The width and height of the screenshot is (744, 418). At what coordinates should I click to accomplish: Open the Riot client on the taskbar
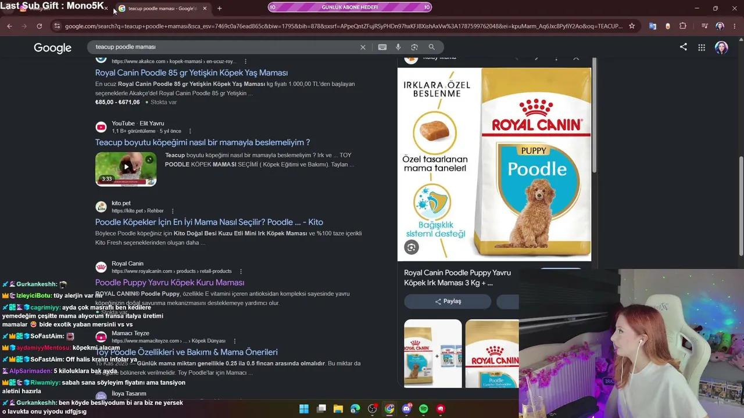[x=441, y=409]
